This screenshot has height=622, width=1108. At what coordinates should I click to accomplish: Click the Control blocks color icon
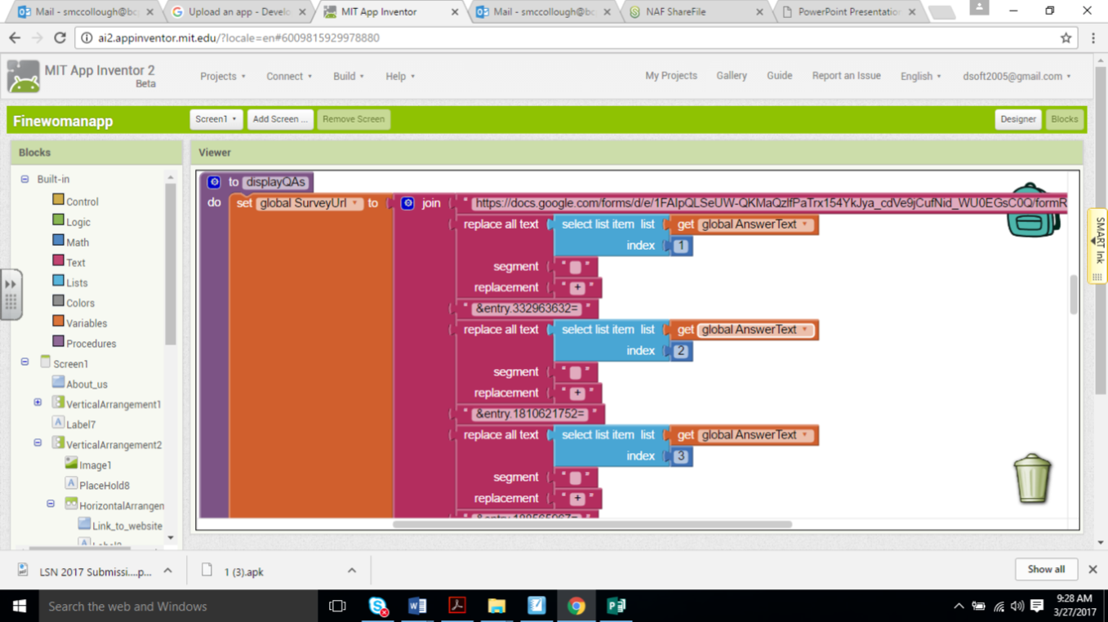pyautogui.click(x=58, y=199)
